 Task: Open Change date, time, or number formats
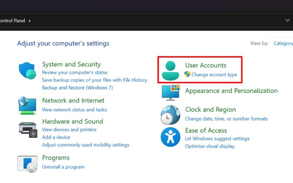226,119
